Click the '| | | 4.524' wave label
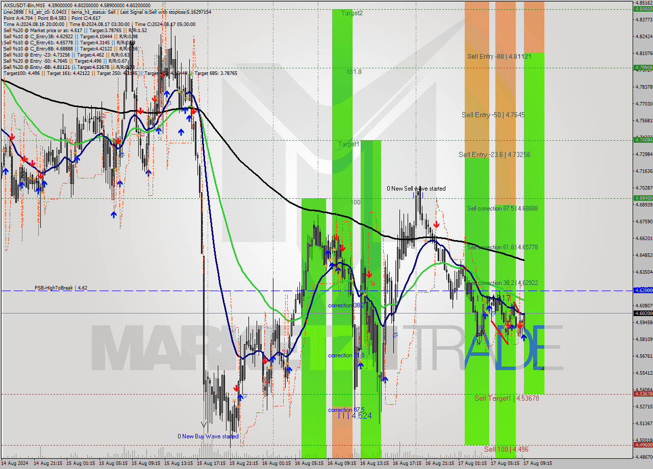 355,416
